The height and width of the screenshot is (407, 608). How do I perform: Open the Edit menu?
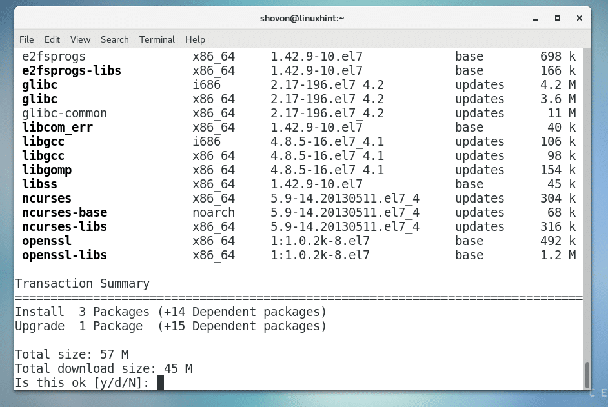pyautogui.click(x=52, y=39)
